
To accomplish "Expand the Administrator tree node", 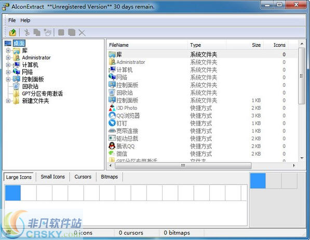I will click(x=8, y=58).
